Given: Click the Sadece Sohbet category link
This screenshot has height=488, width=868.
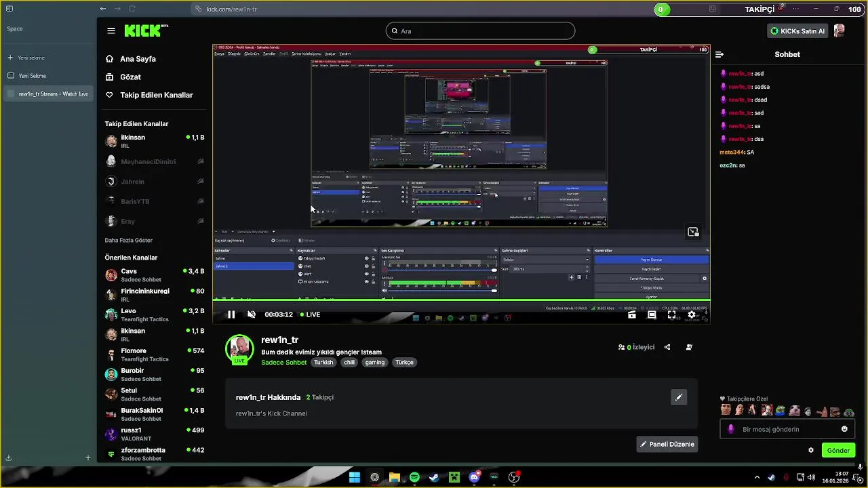Looking at the screenshot, I should 284,363.
